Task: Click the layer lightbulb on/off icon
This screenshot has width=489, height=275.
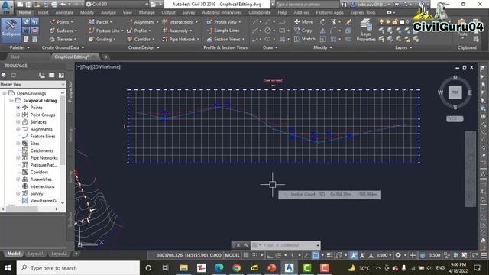Action: tap(381, 22)
